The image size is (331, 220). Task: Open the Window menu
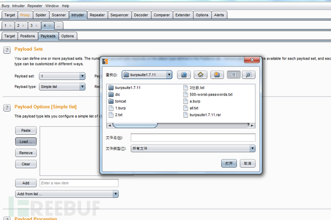(52, 6)
